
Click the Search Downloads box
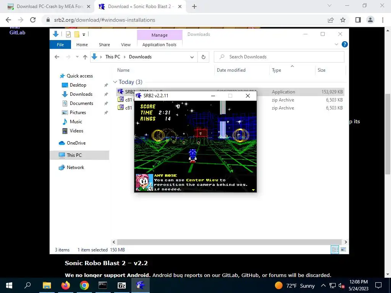click(x=279, y=57)
